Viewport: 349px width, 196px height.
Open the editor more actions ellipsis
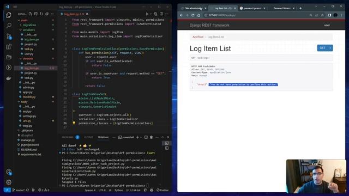[167, 14]
